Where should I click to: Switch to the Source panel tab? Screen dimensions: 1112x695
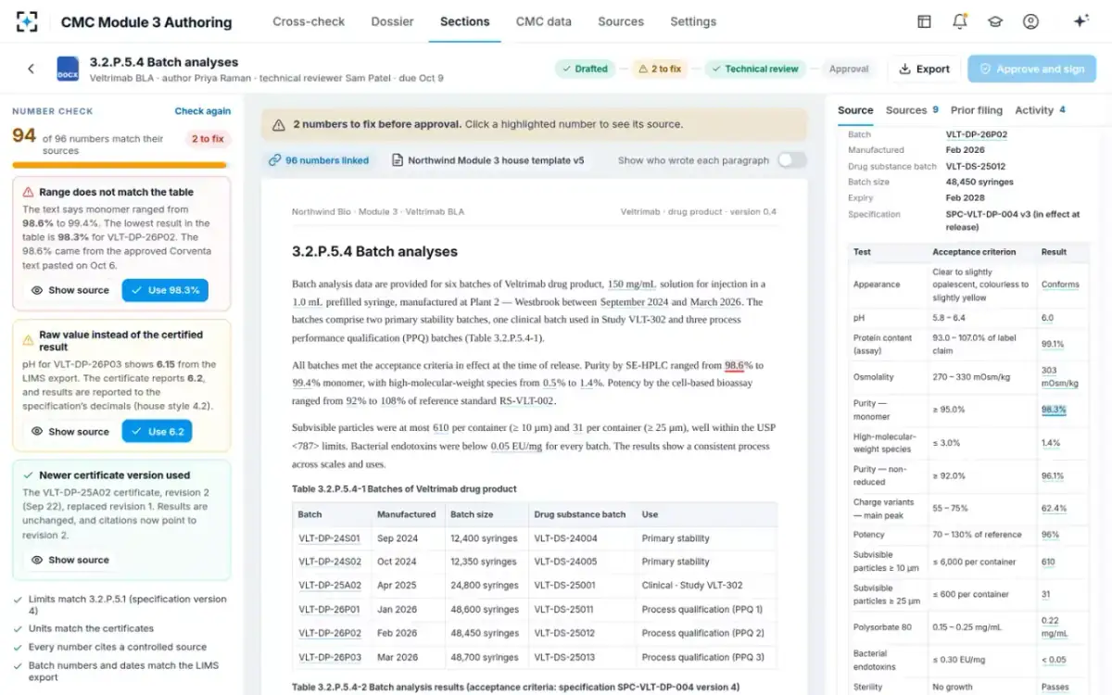(855, 110)
